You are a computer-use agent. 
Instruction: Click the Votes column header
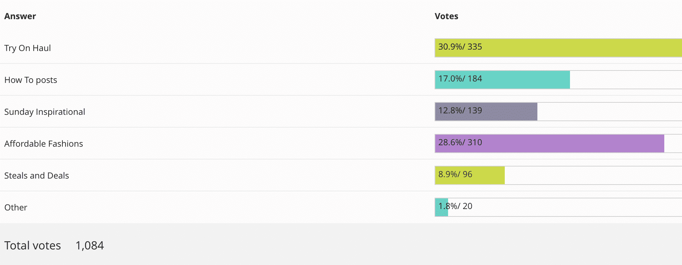[x=446, y=16]
